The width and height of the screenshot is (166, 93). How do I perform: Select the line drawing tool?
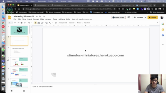point(50,23)
